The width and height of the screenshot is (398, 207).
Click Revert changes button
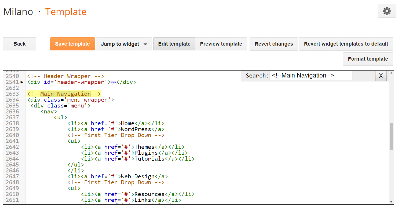pos(274,44)
